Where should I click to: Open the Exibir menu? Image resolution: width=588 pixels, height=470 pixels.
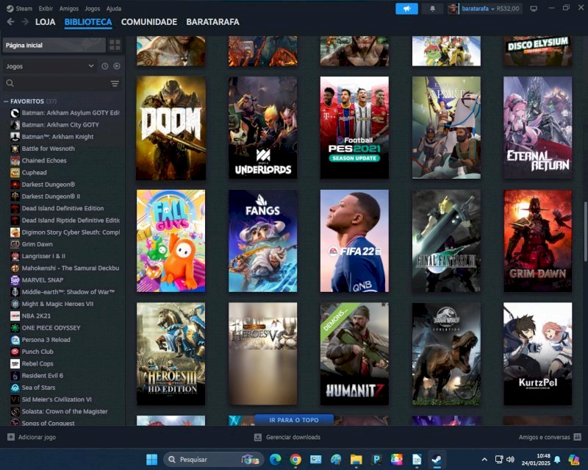[46, 8]
